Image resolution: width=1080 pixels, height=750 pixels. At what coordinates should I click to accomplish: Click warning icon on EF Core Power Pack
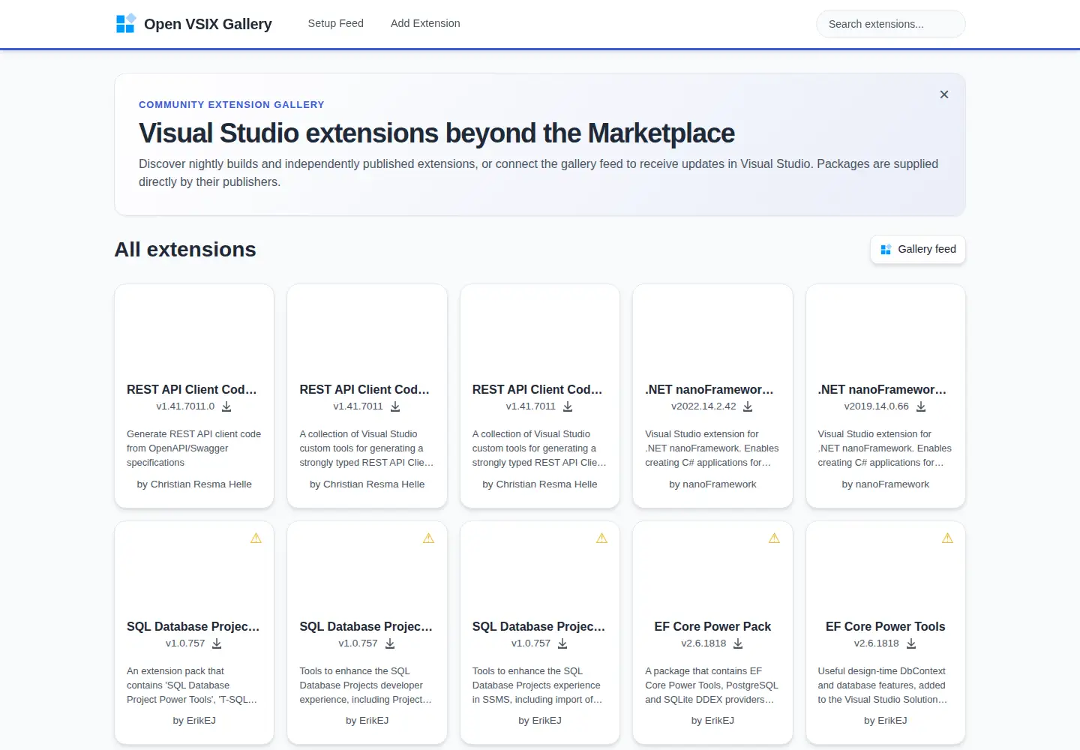point(774,538)
